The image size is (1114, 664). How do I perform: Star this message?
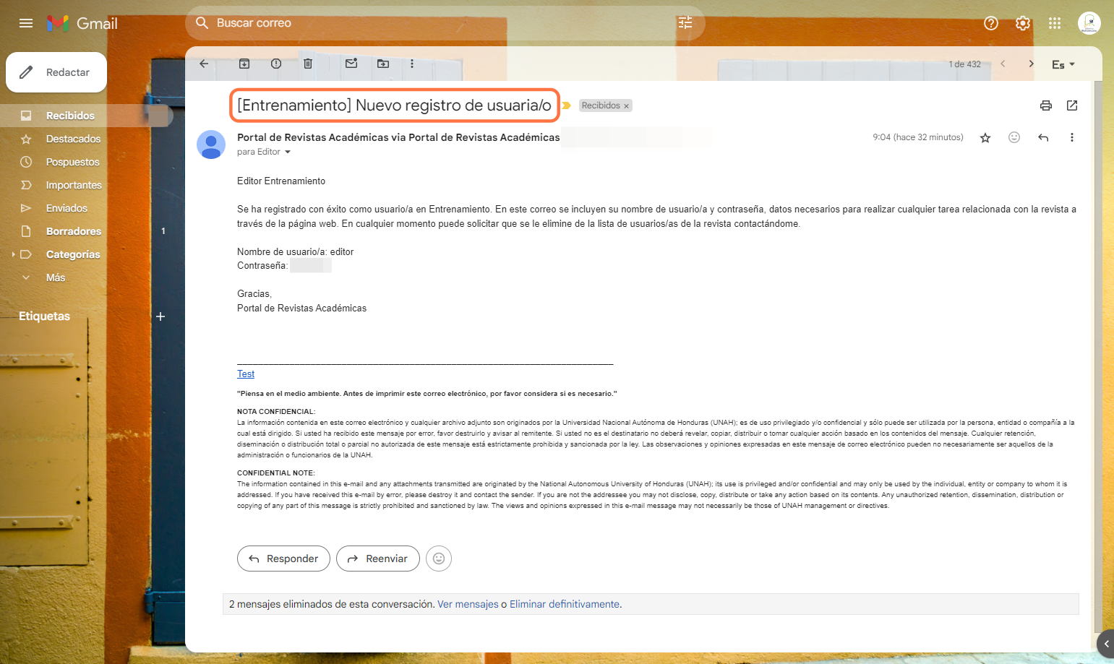point(985,137)
